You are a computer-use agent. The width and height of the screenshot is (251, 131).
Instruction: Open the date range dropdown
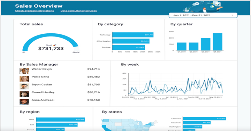point(203,15)
